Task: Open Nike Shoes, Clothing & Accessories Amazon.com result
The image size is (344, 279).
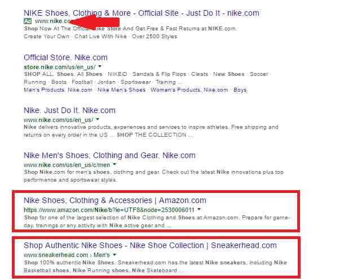Action: click(115, 200)
